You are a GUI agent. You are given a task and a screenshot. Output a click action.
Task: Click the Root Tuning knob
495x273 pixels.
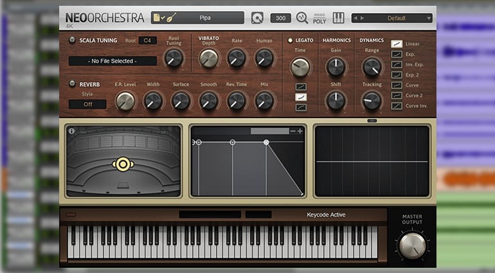point(174,58)
